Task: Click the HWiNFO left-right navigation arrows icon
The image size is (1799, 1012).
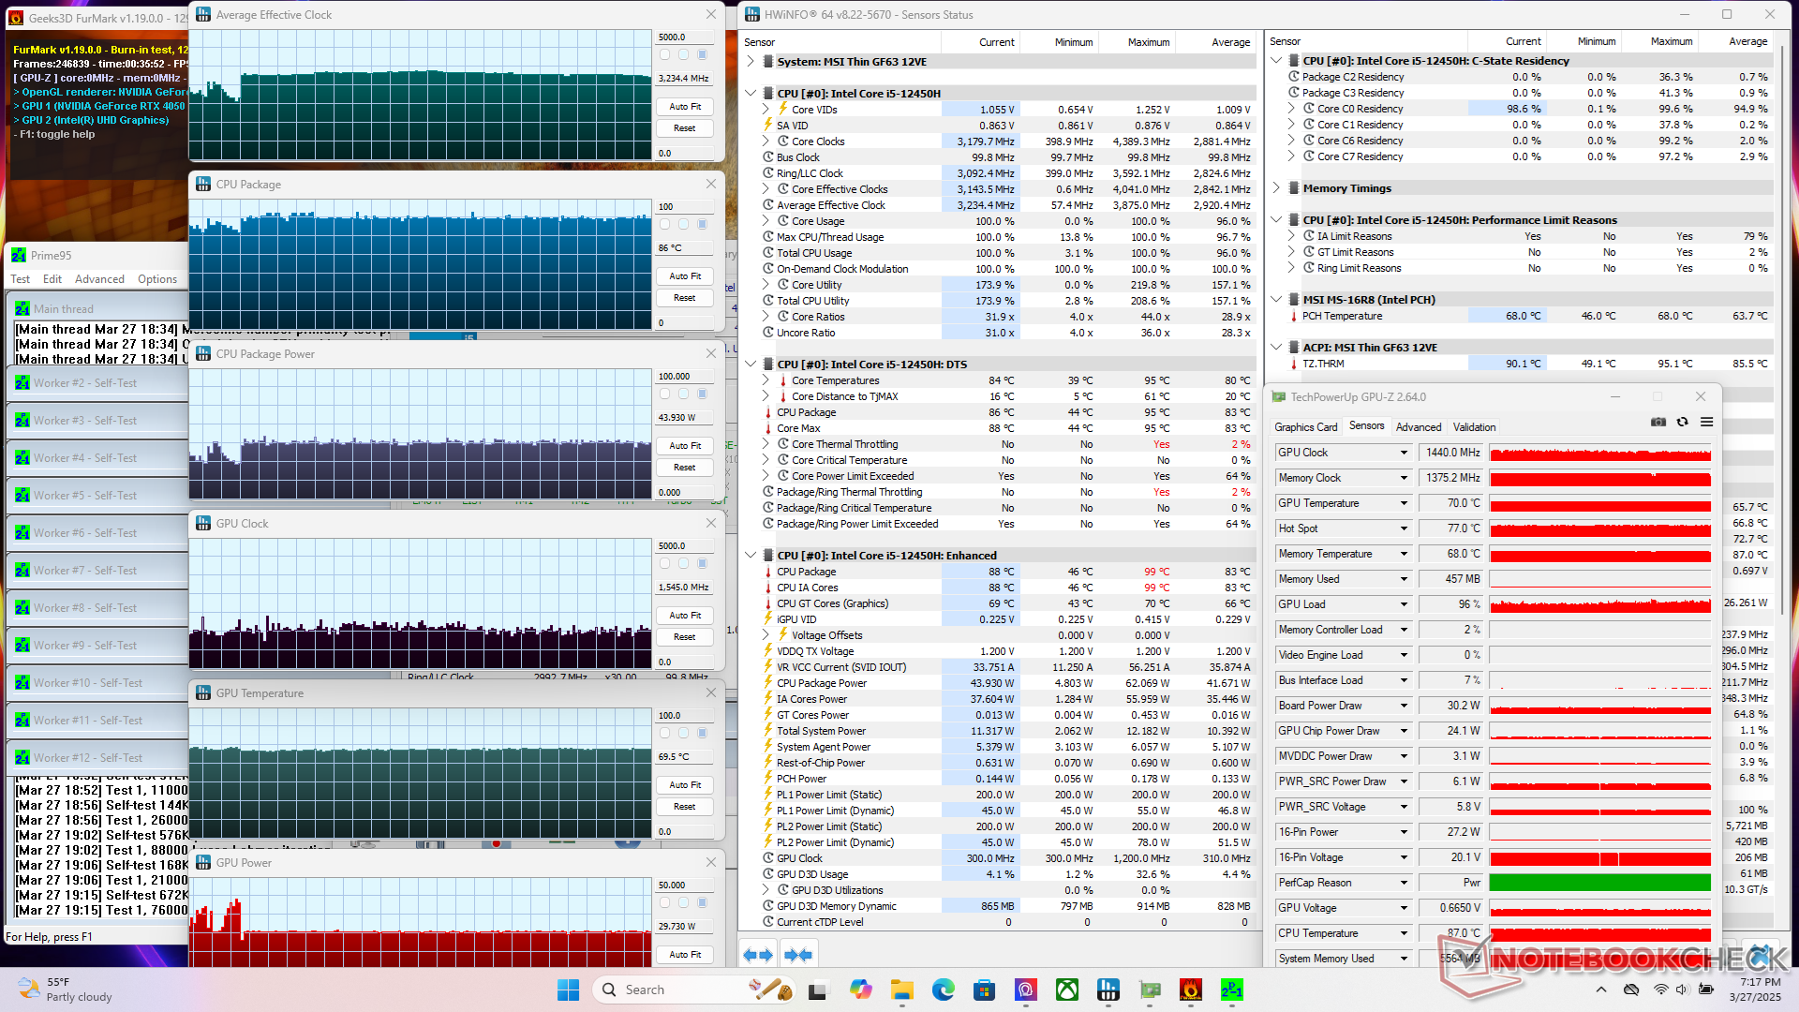Action: tap(758, 955)
